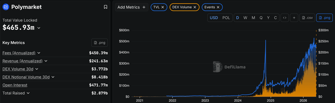Download Key Metrics as .png

[x=100, y=43]
